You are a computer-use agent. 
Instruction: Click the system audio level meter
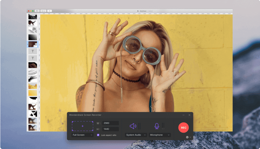(139, 126)
